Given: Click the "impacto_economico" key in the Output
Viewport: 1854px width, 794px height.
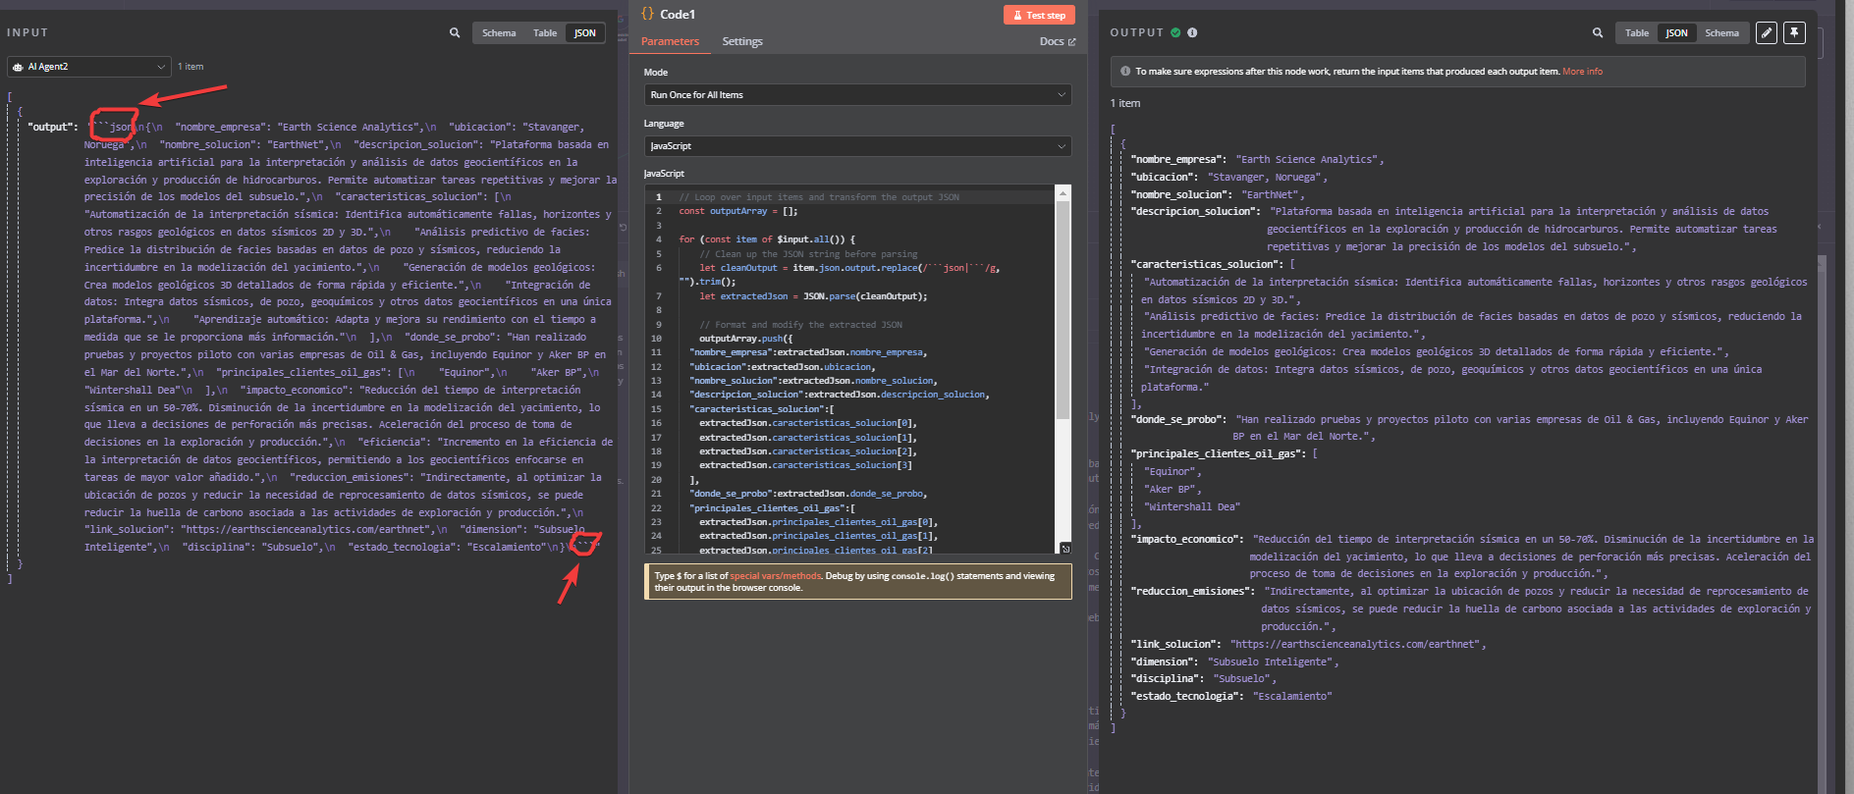Looking at the screenshot, I should [1184, 539].
